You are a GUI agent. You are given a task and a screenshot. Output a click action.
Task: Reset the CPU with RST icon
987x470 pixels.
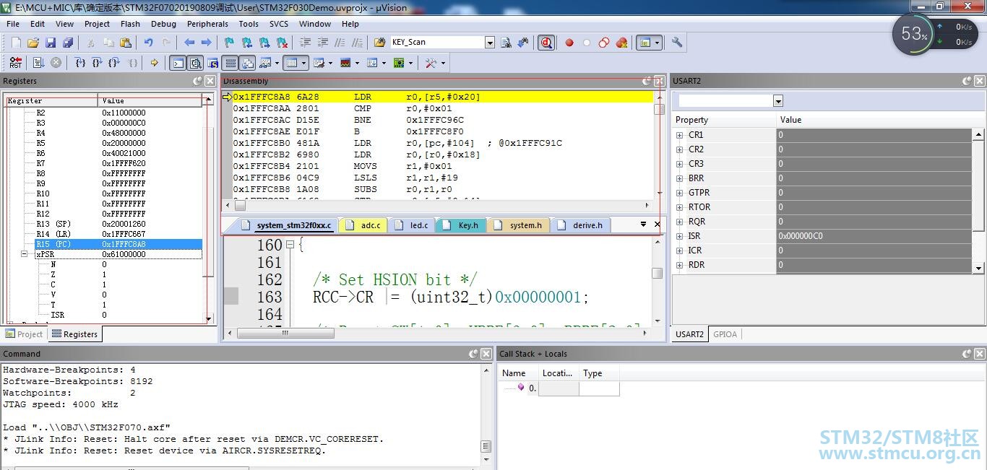click(x=15, y=63)
